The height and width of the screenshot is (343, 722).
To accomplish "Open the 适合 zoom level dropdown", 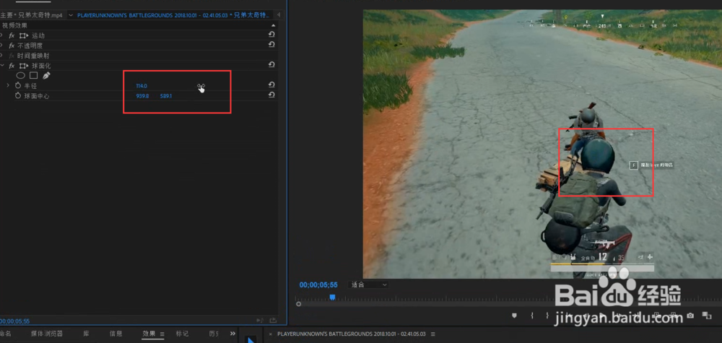I will [x=369, y=285].
